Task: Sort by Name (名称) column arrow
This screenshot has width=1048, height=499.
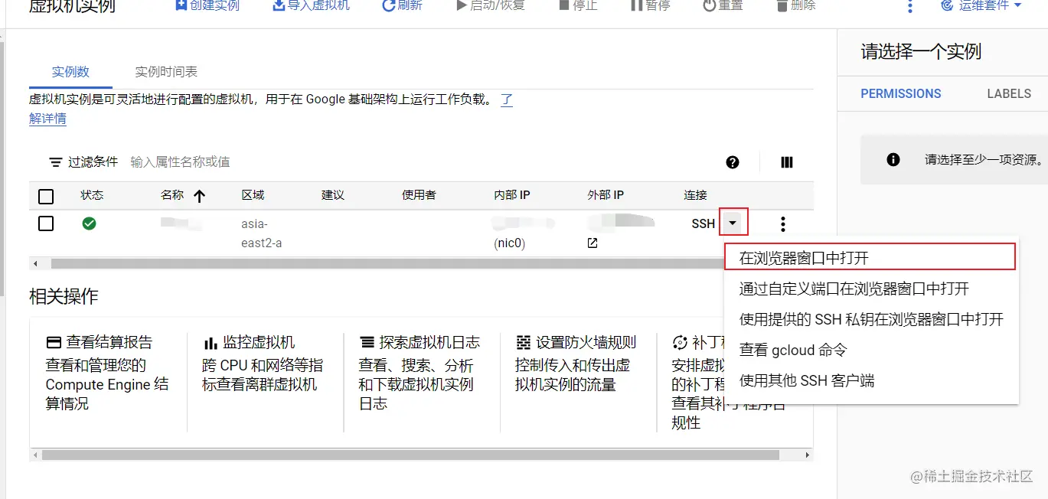Action: tap(200, 196)
